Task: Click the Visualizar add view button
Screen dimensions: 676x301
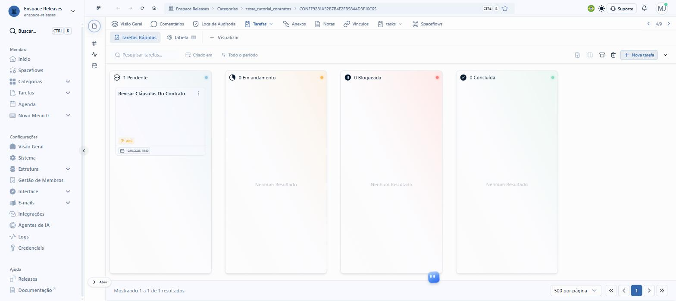Action: point(224,38)
